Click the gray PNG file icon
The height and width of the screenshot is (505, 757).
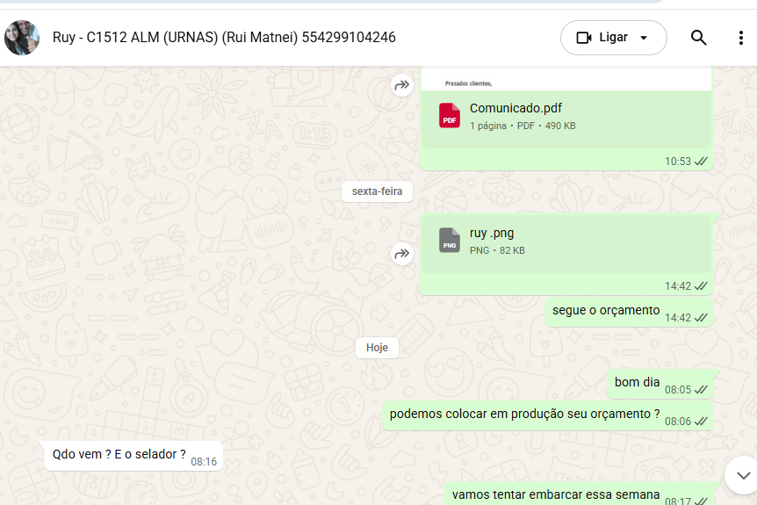tap(449, 240)
